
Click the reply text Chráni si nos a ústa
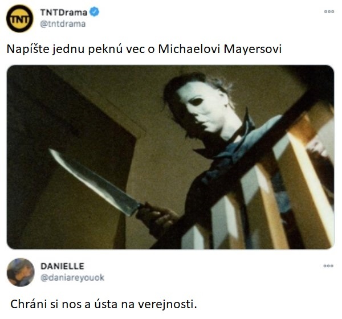click(x=104, y=304)
